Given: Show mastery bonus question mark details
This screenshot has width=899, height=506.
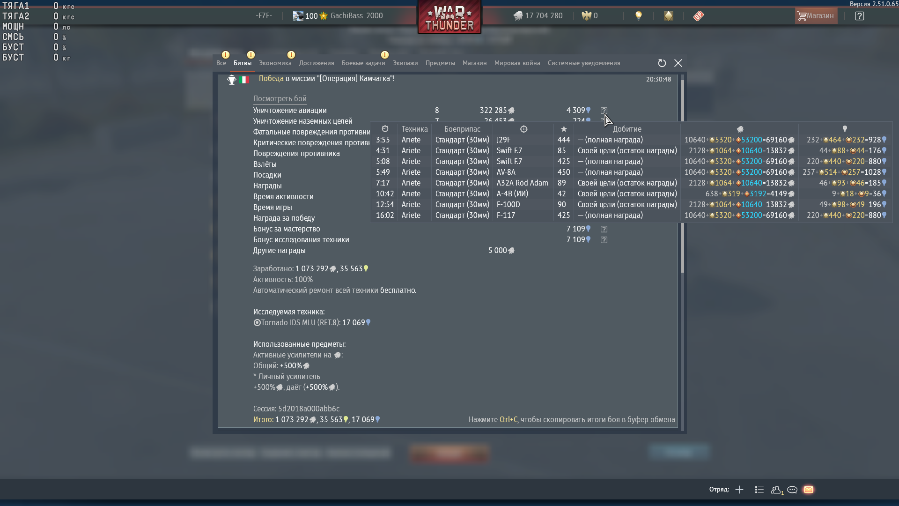Looking at the screenshot, I should [604, 229].
